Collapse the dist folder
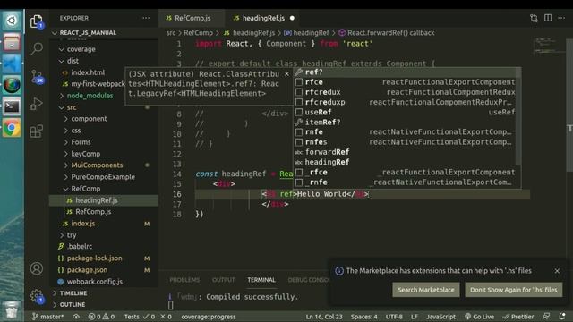Image resolution: width=573 pixels, height=322 pixels. 104,61
